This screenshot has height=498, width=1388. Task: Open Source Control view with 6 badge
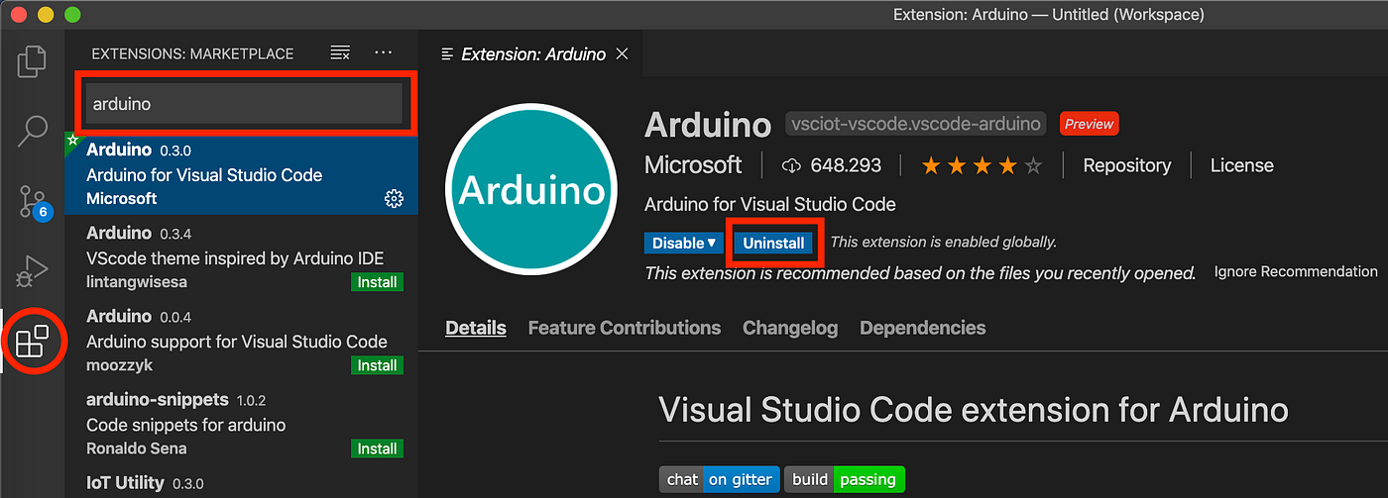coord(33,201)
